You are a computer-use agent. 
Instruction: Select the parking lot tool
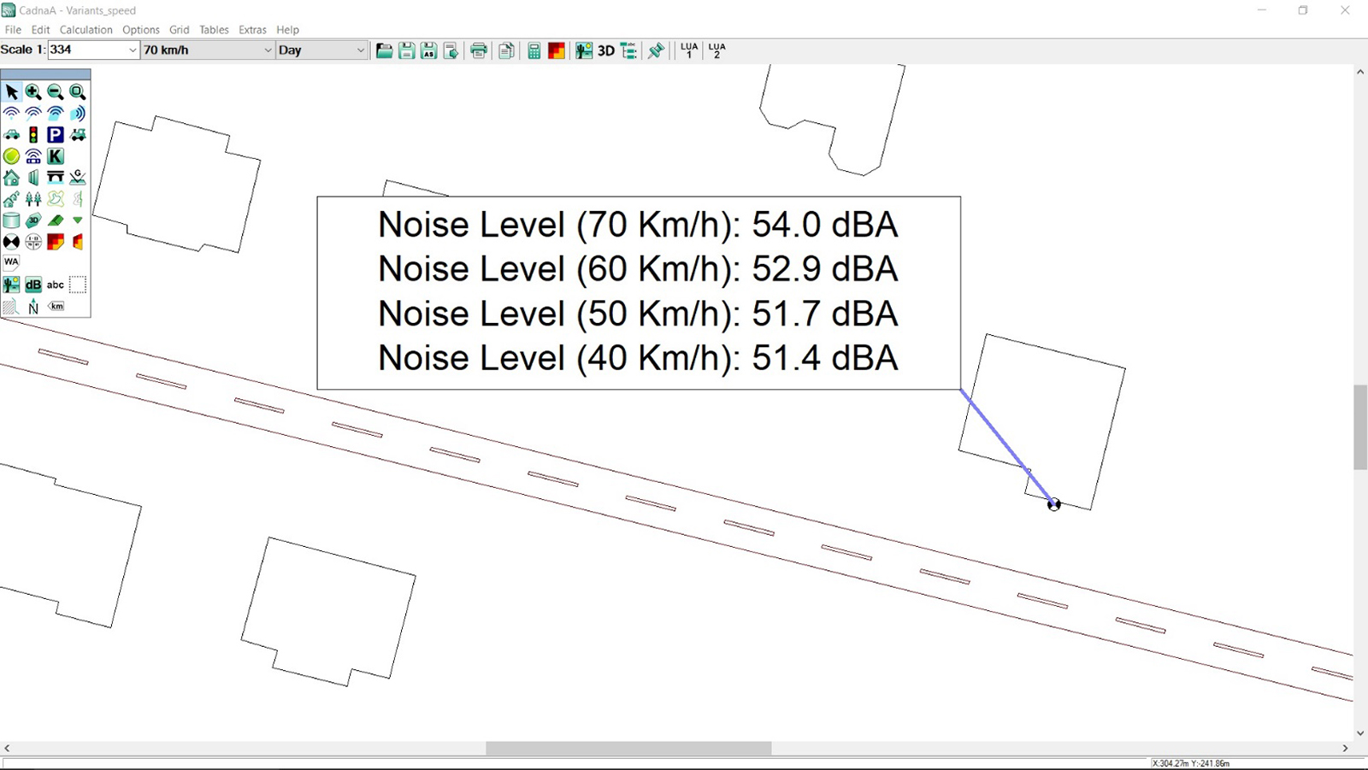point(55,135)
